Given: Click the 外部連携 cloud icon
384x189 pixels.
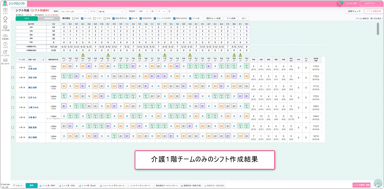Looking at the screenshot, I should click(x=5, y=36).
